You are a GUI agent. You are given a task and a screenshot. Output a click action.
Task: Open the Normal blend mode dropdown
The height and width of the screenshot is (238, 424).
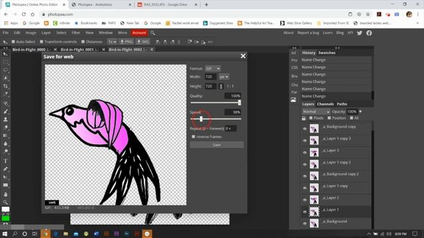pos(316,112)
